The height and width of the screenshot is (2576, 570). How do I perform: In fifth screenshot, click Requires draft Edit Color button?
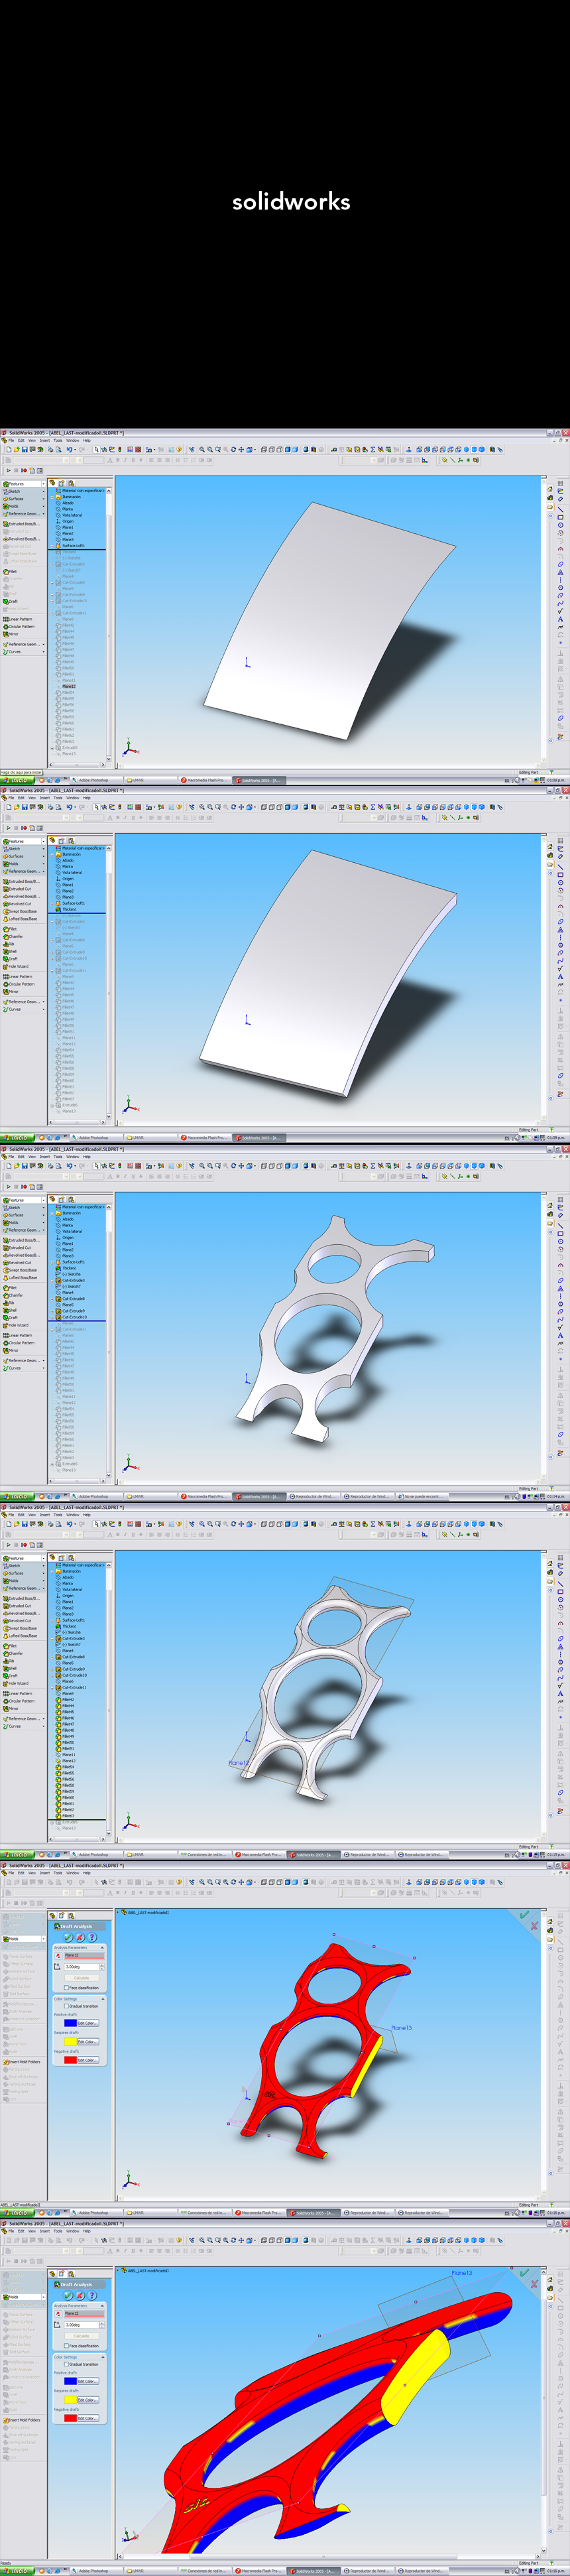pyautogui.click(x=88, y=2042)
